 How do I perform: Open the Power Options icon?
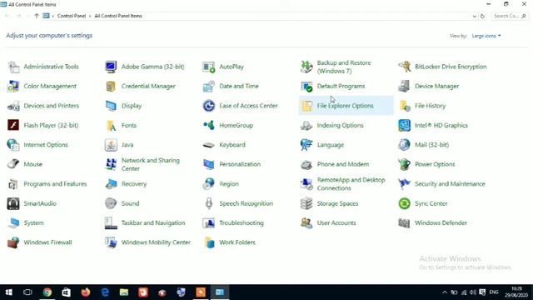[404, 164]
